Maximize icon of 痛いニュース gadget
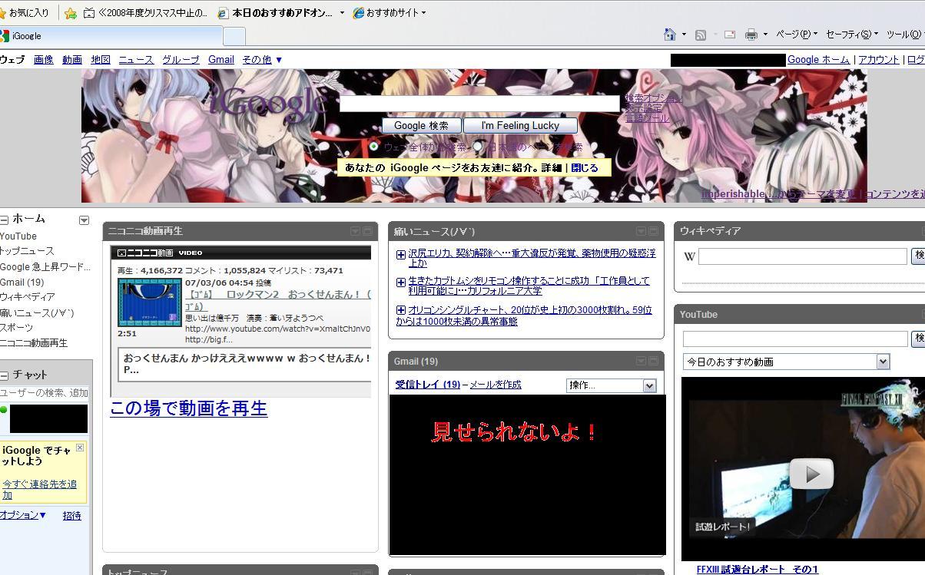 653,231
